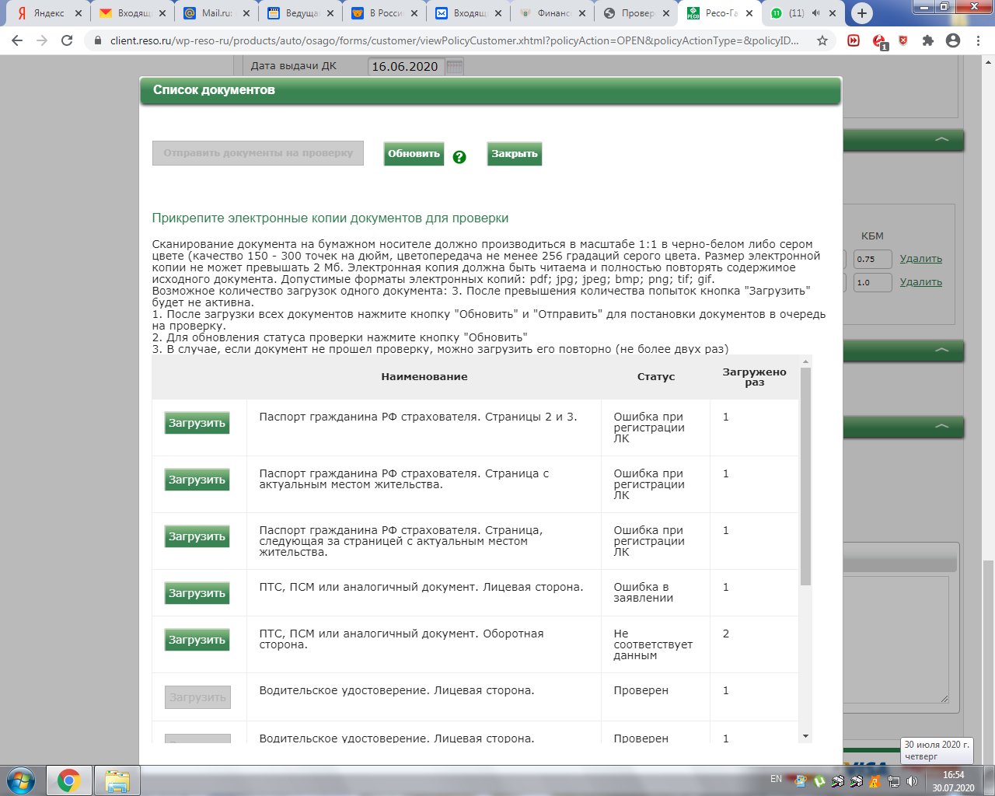The height and width of the screenshot is (796, 995).
Task: Open calendar picker beside date 16.06.2020
Action: (x=455, y=67)
